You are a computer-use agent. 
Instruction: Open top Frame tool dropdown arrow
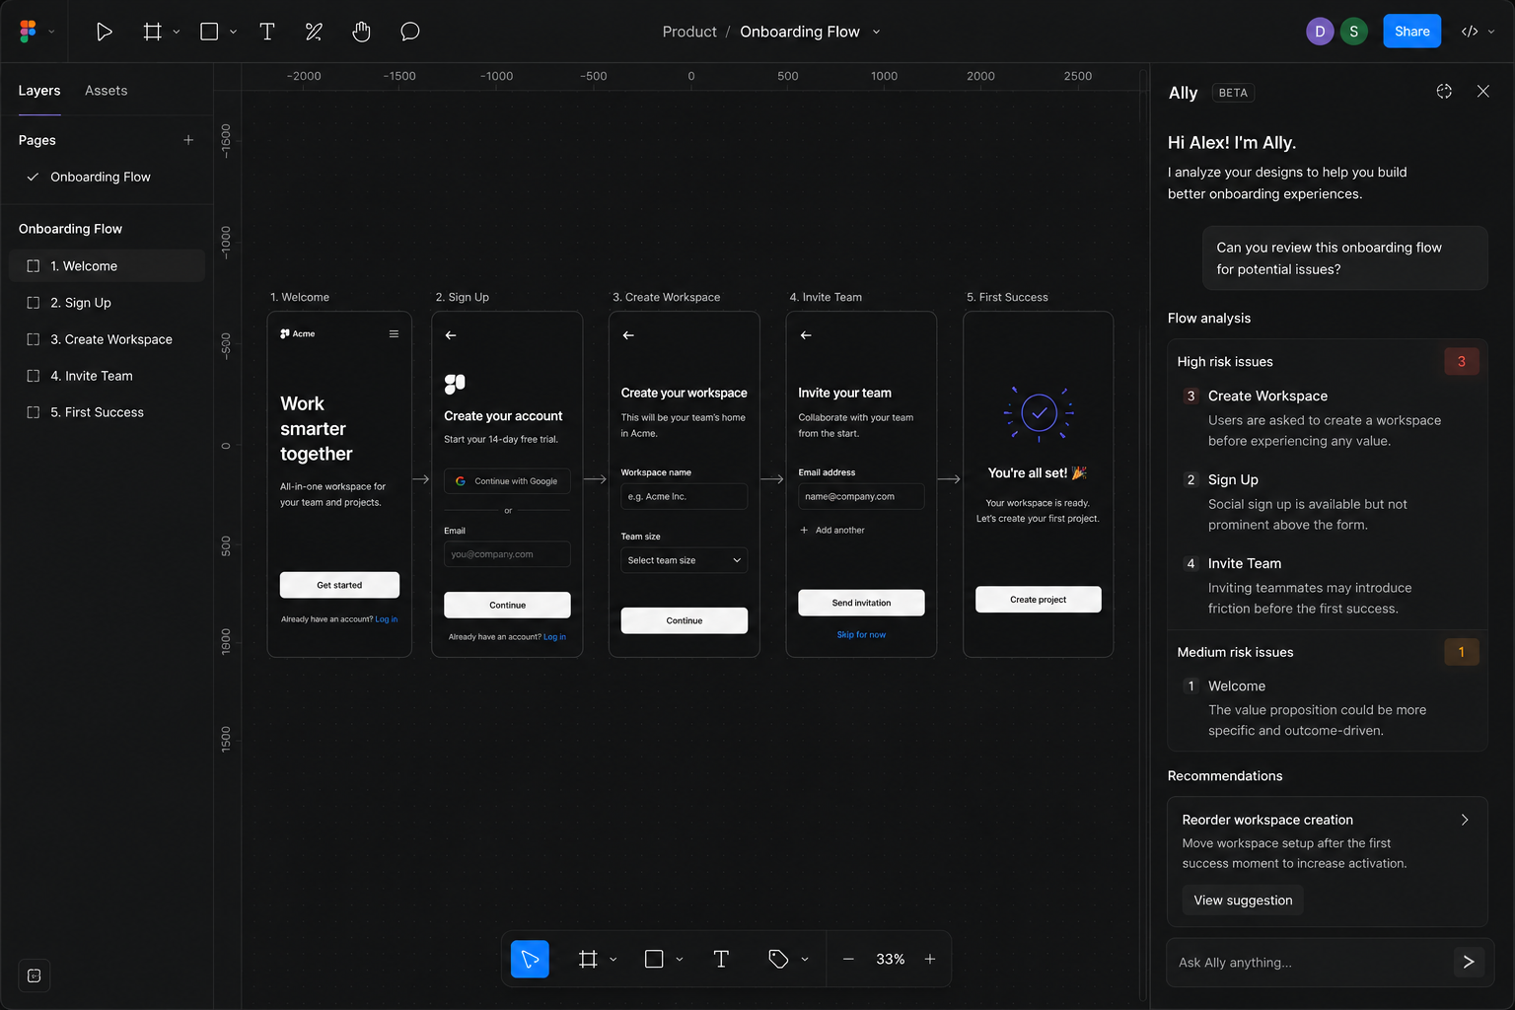pos(177,32)
